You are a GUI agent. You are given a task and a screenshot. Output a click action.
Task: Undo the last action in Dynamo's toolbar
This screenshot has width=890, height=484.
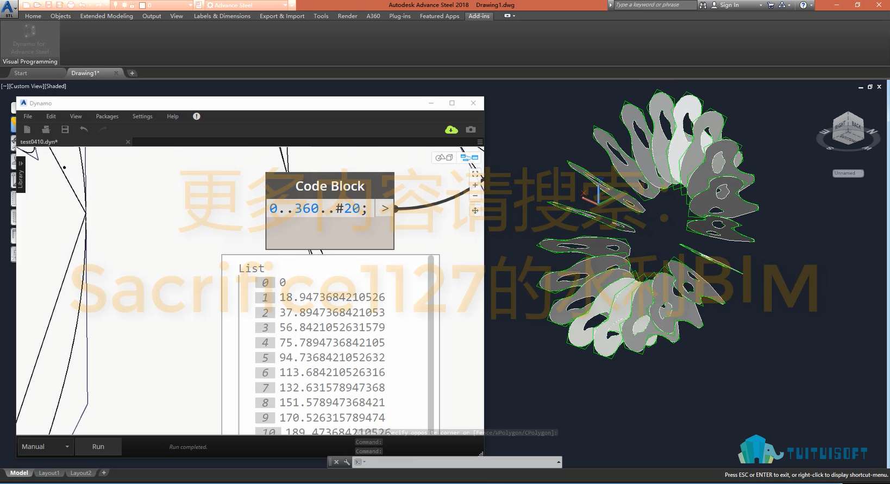point(84,129)
